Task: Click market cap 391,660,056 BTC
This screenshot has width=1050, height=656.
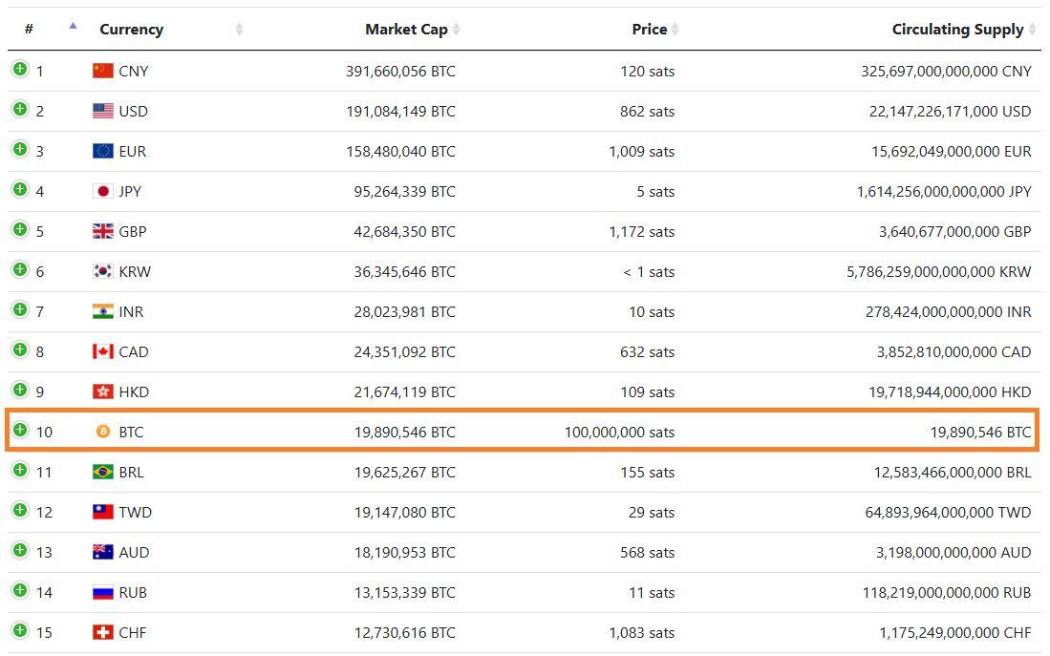Action: (x=400, y=71)
